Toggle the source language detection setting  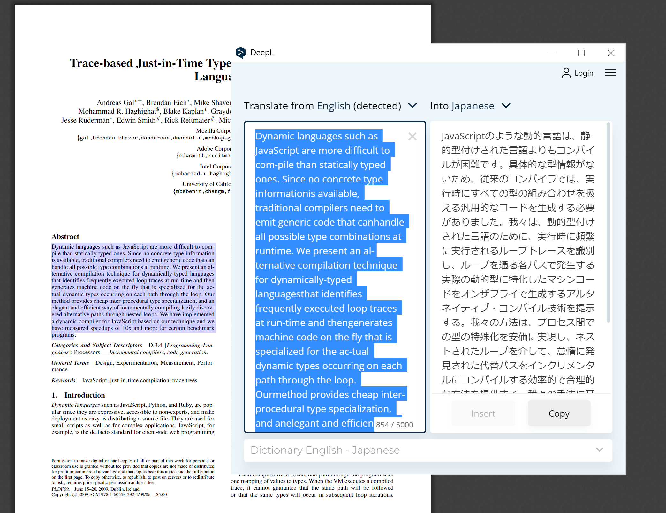415,106
